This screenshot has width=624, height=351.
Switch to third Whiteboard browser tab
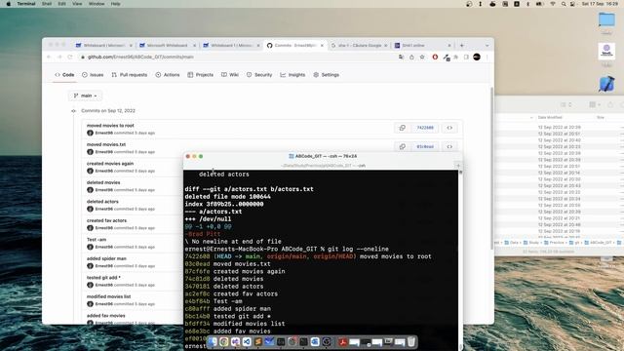tap(231, 46)
